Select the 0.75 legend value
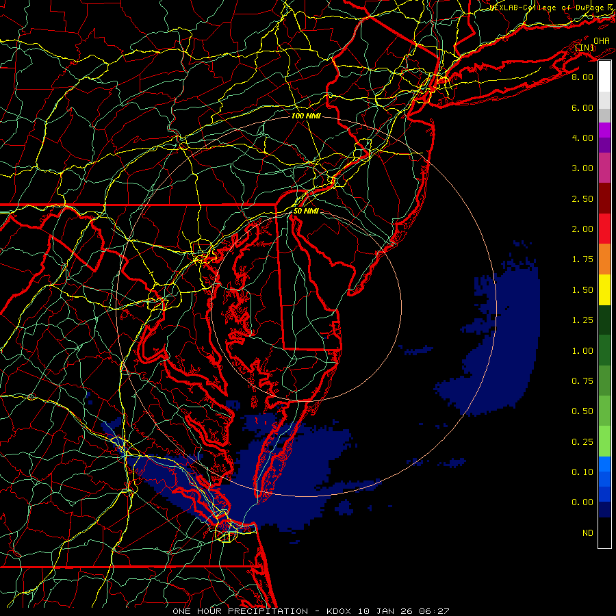 point(582,381)
